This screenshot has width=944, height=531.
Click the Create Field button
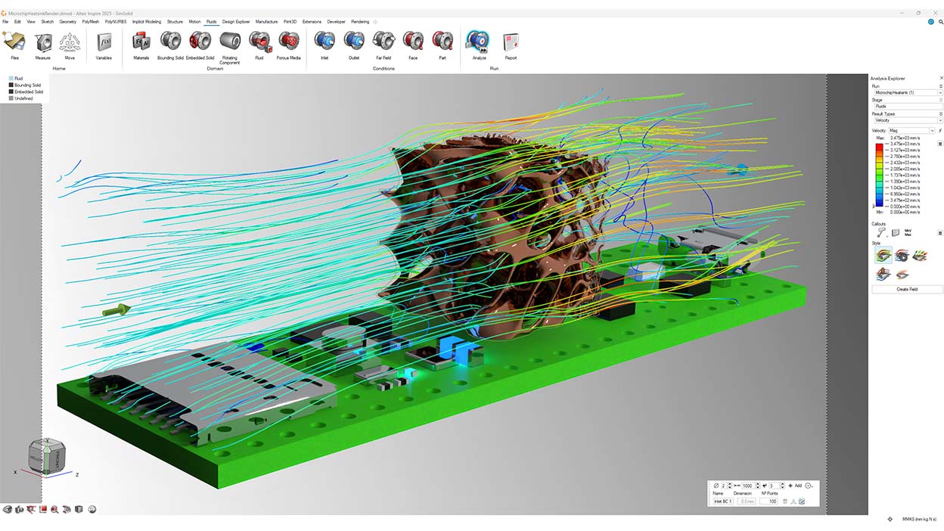[907, 290]
